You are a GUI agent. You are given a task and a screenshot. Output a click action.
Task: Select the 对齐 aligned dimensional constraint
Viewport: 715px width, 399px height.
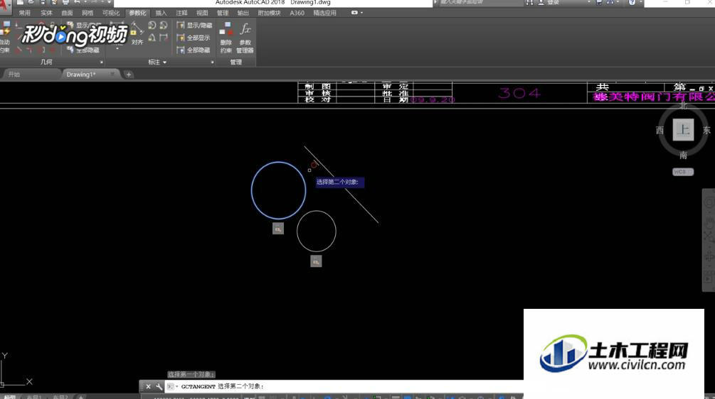137,33
